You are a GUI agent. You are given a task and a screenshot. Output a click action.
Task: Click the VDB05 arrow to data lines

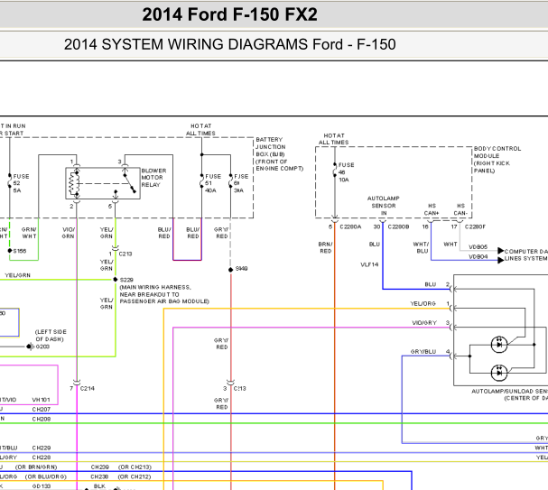pos(500,250)
